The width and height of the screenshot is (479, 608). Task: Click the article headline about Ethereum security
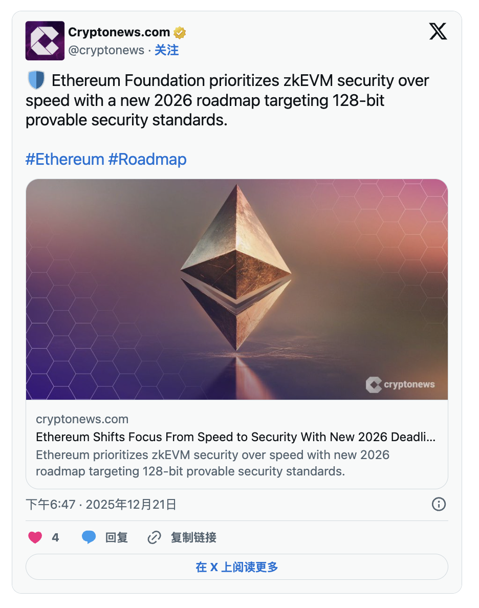pyautogui.click(x=236, y=437)
